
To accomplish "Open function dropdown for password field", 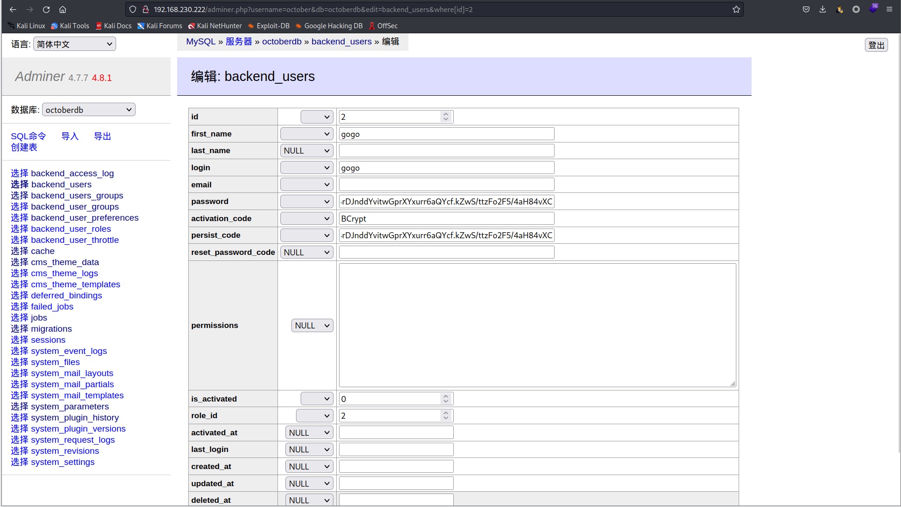I will point(307,201).
